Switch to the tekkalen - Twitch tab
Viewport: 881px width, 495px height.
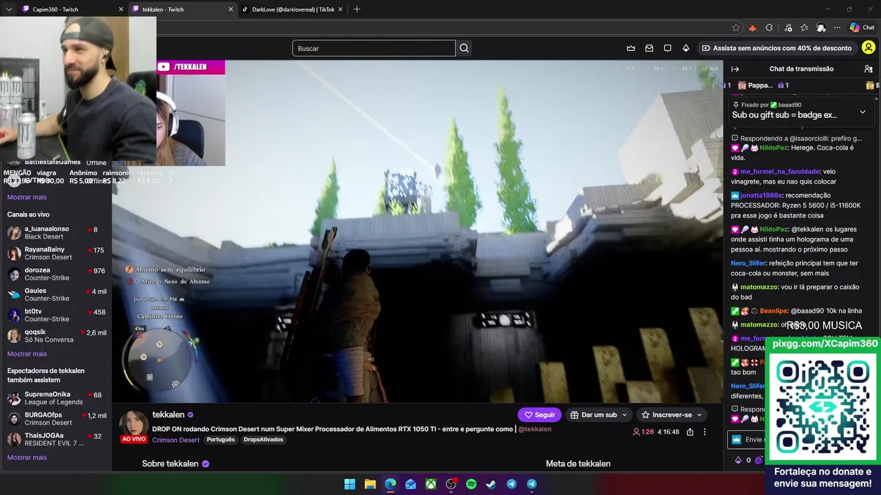click(x=182, y=10)
